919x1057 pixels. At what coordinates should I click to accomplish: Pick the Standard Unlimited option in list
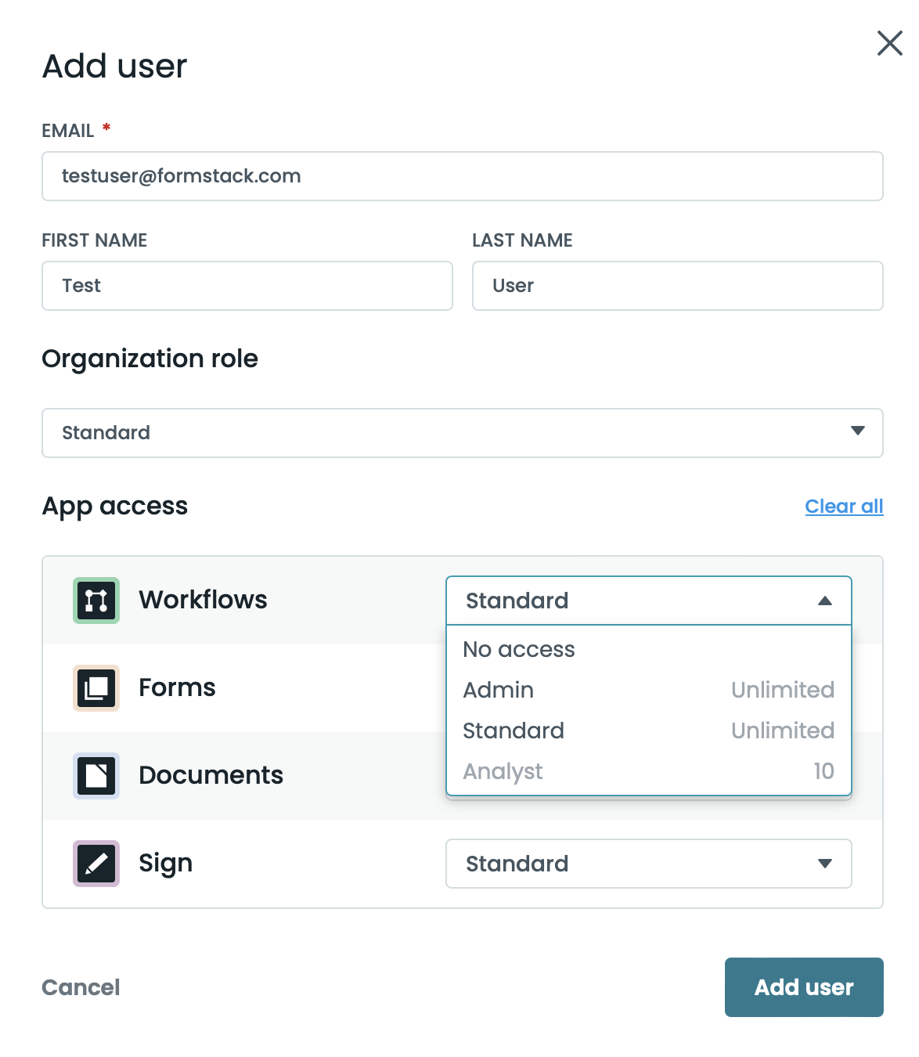(514, 731)
